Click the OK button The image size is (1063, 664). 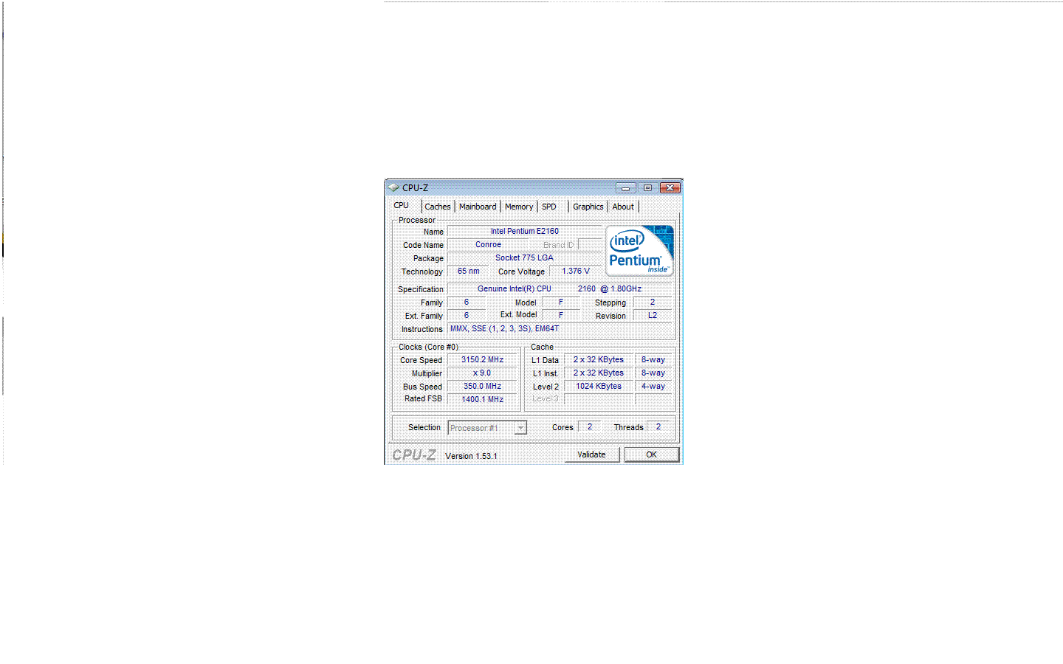tap(651, 454)
